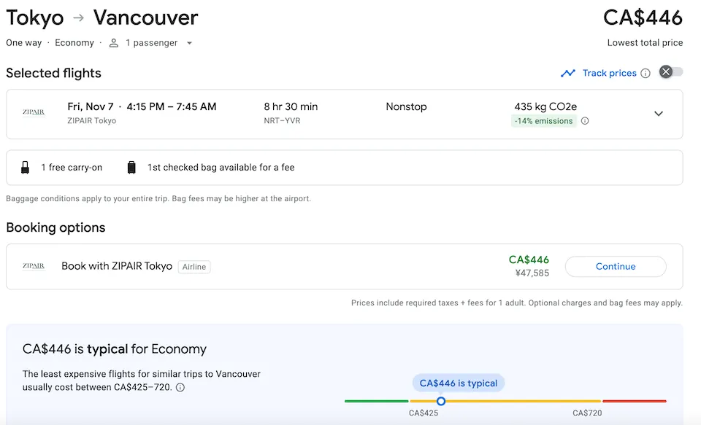
Task: Open the One way trip type dropdown
Action: click(24, 43)
